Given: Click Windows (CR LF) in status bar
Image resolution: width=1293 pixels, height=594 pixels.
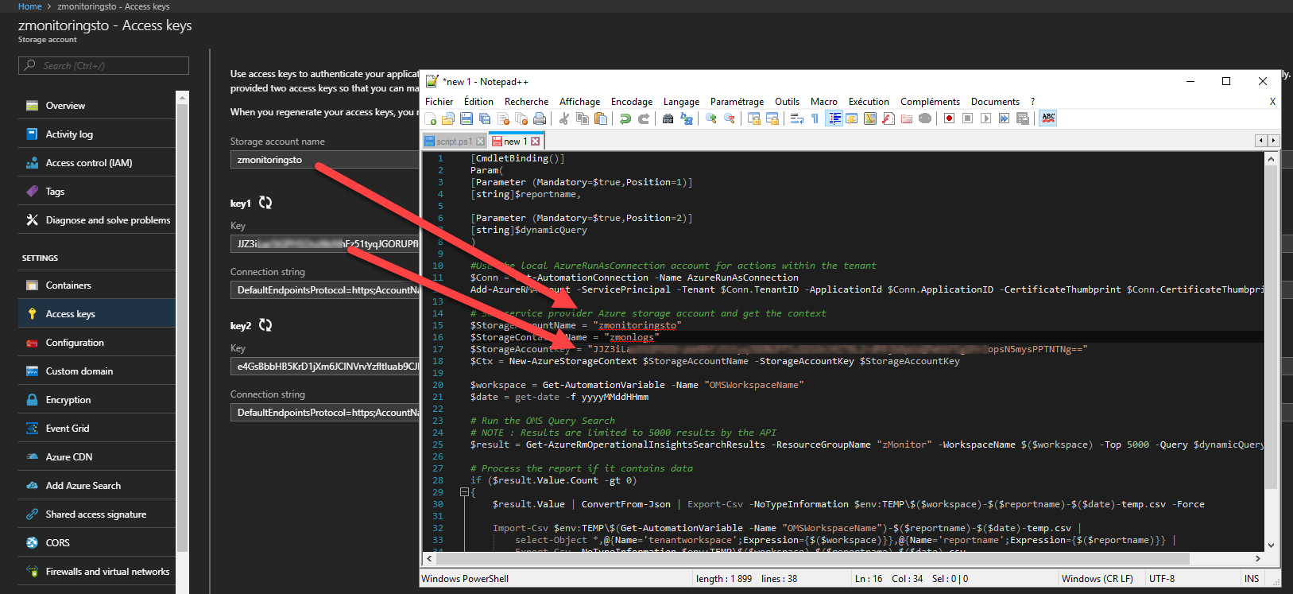Looking at the screenshot, I should pyautogui.click(x=1098, y=579).
